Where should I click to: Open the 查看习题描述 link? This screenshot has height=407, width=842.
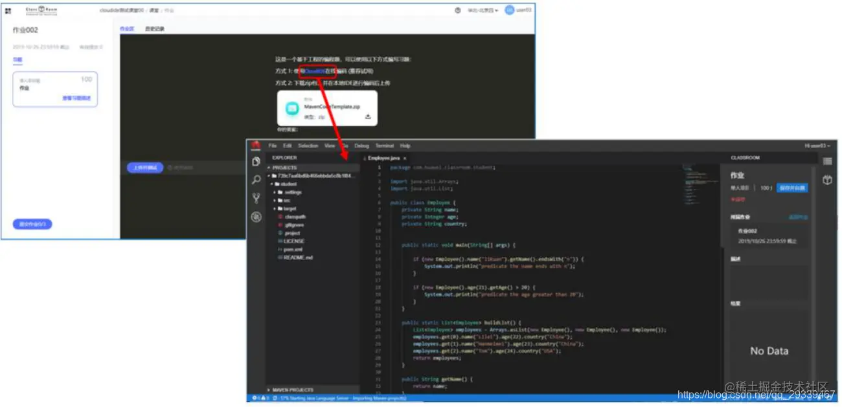tap(76, 98)
